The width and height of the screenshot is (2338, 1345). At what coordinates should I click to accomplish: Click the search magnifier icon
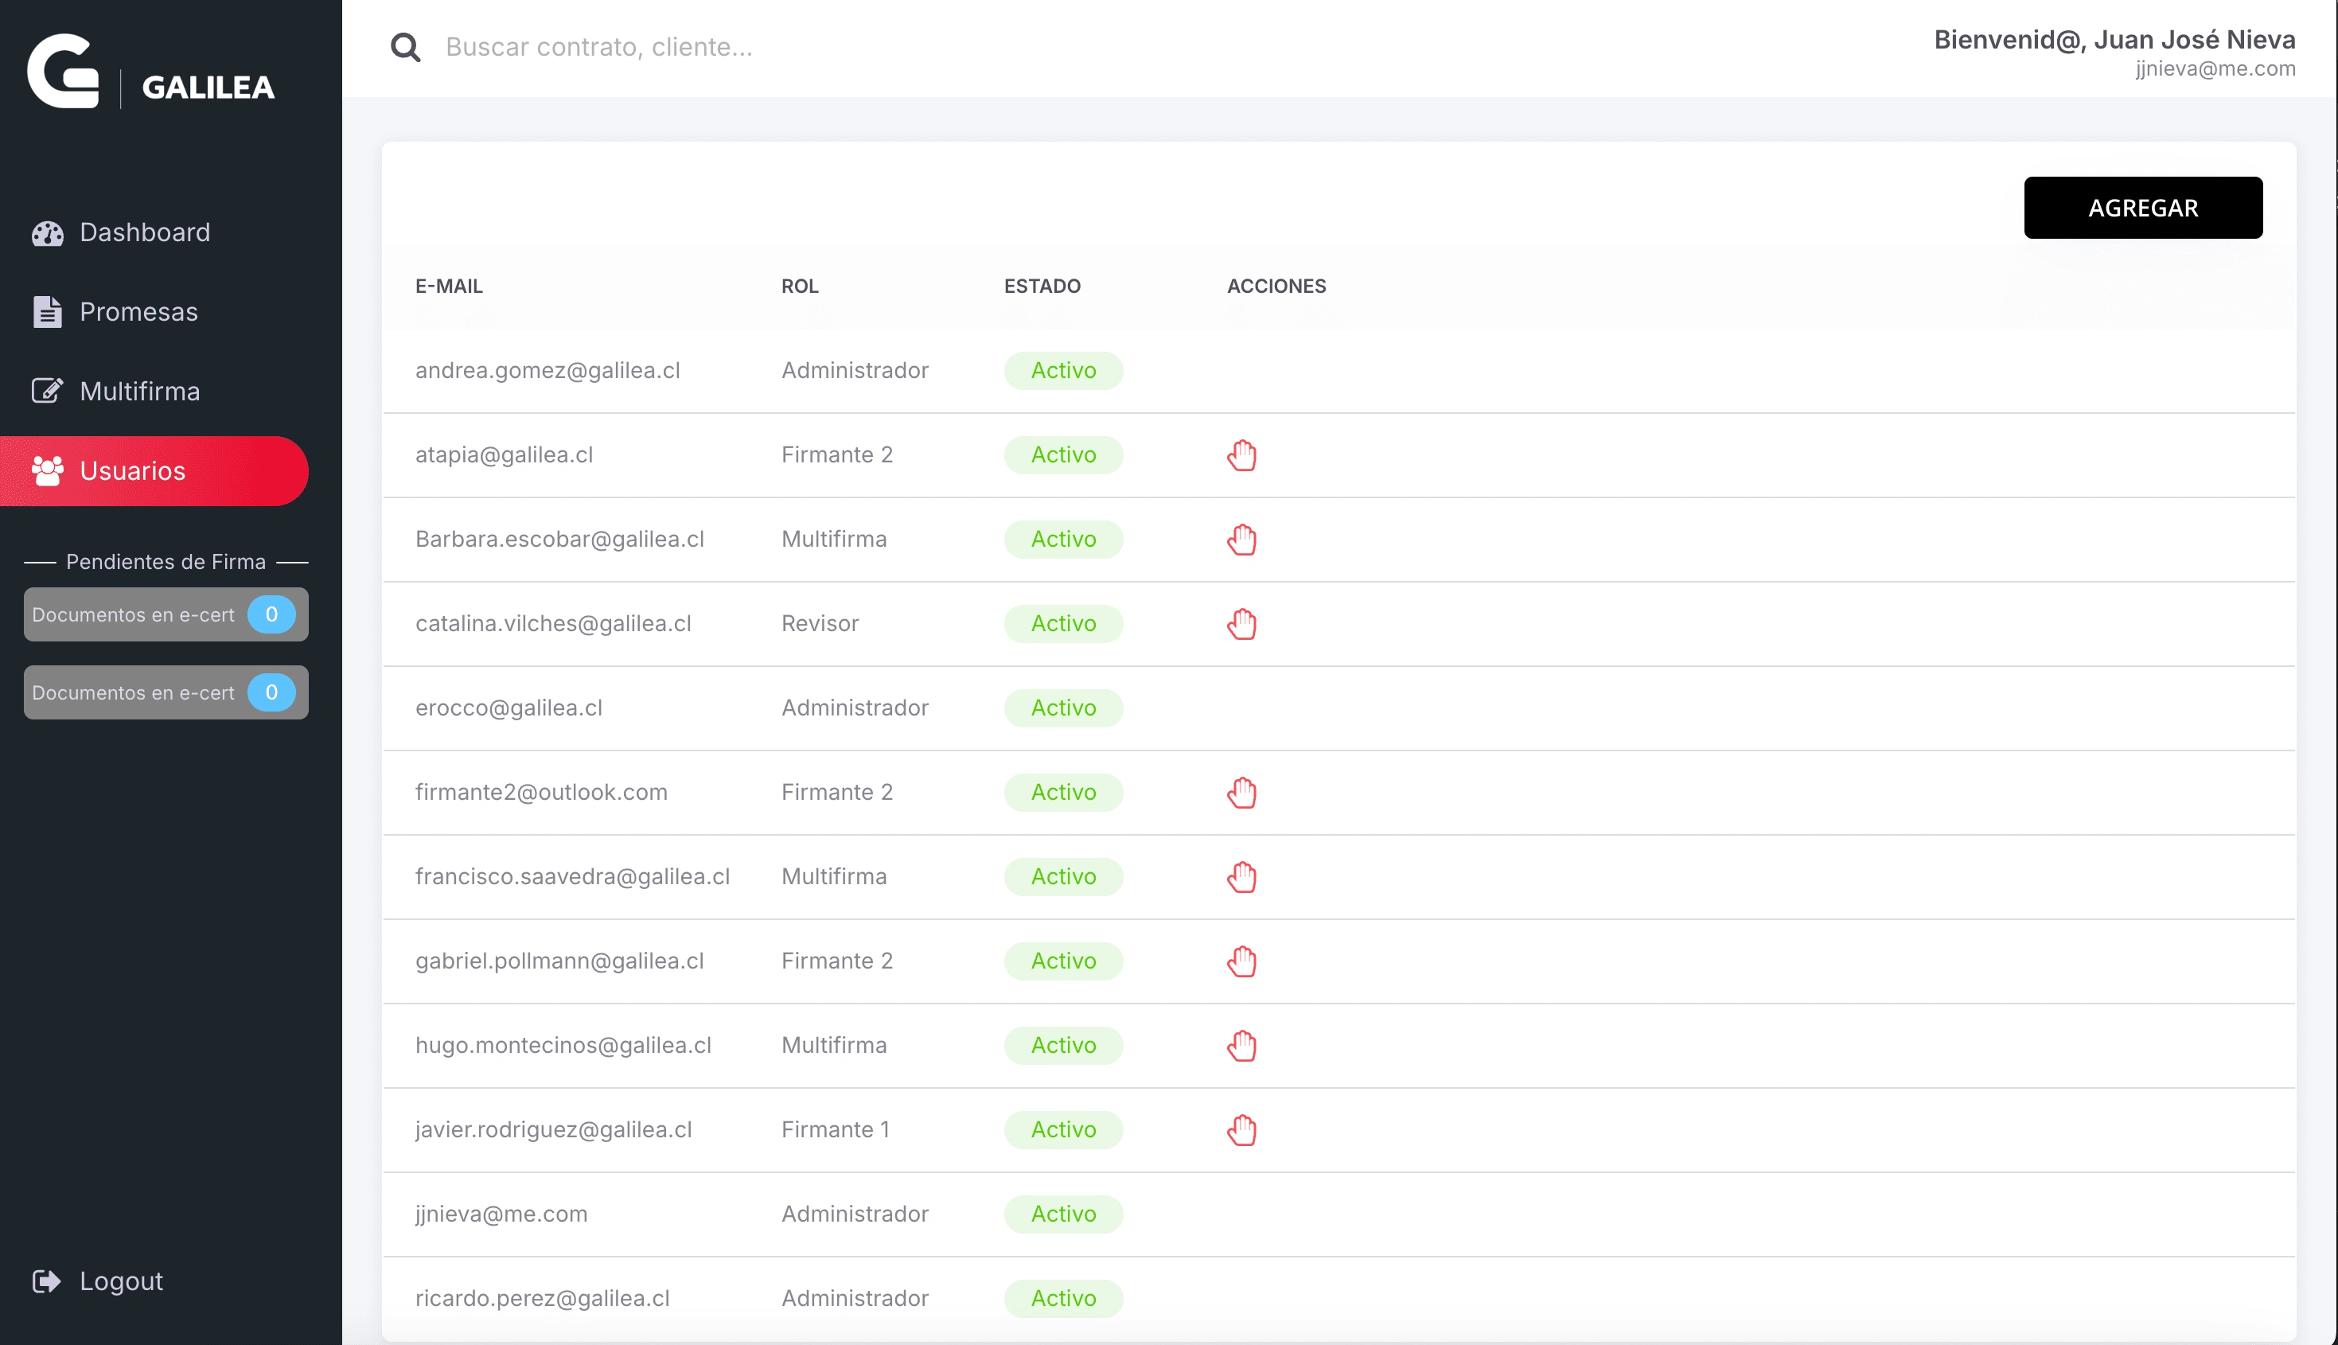pos(405,47)
